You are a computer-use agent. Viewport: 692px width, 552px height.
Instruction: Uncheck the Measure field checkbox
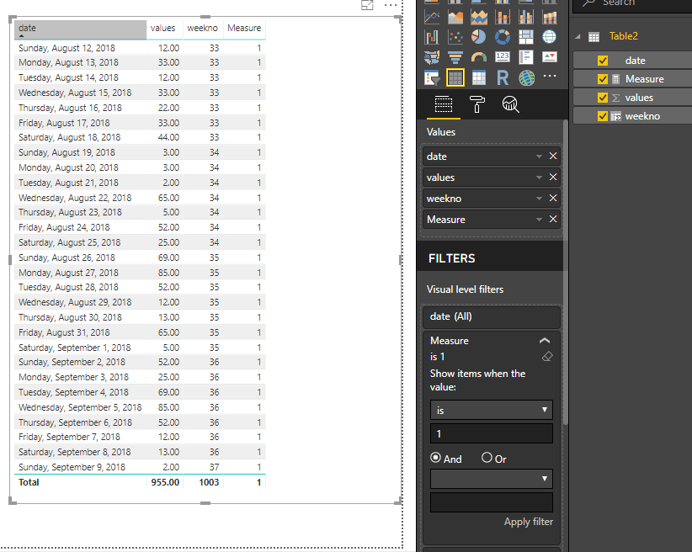click(603, 79)
